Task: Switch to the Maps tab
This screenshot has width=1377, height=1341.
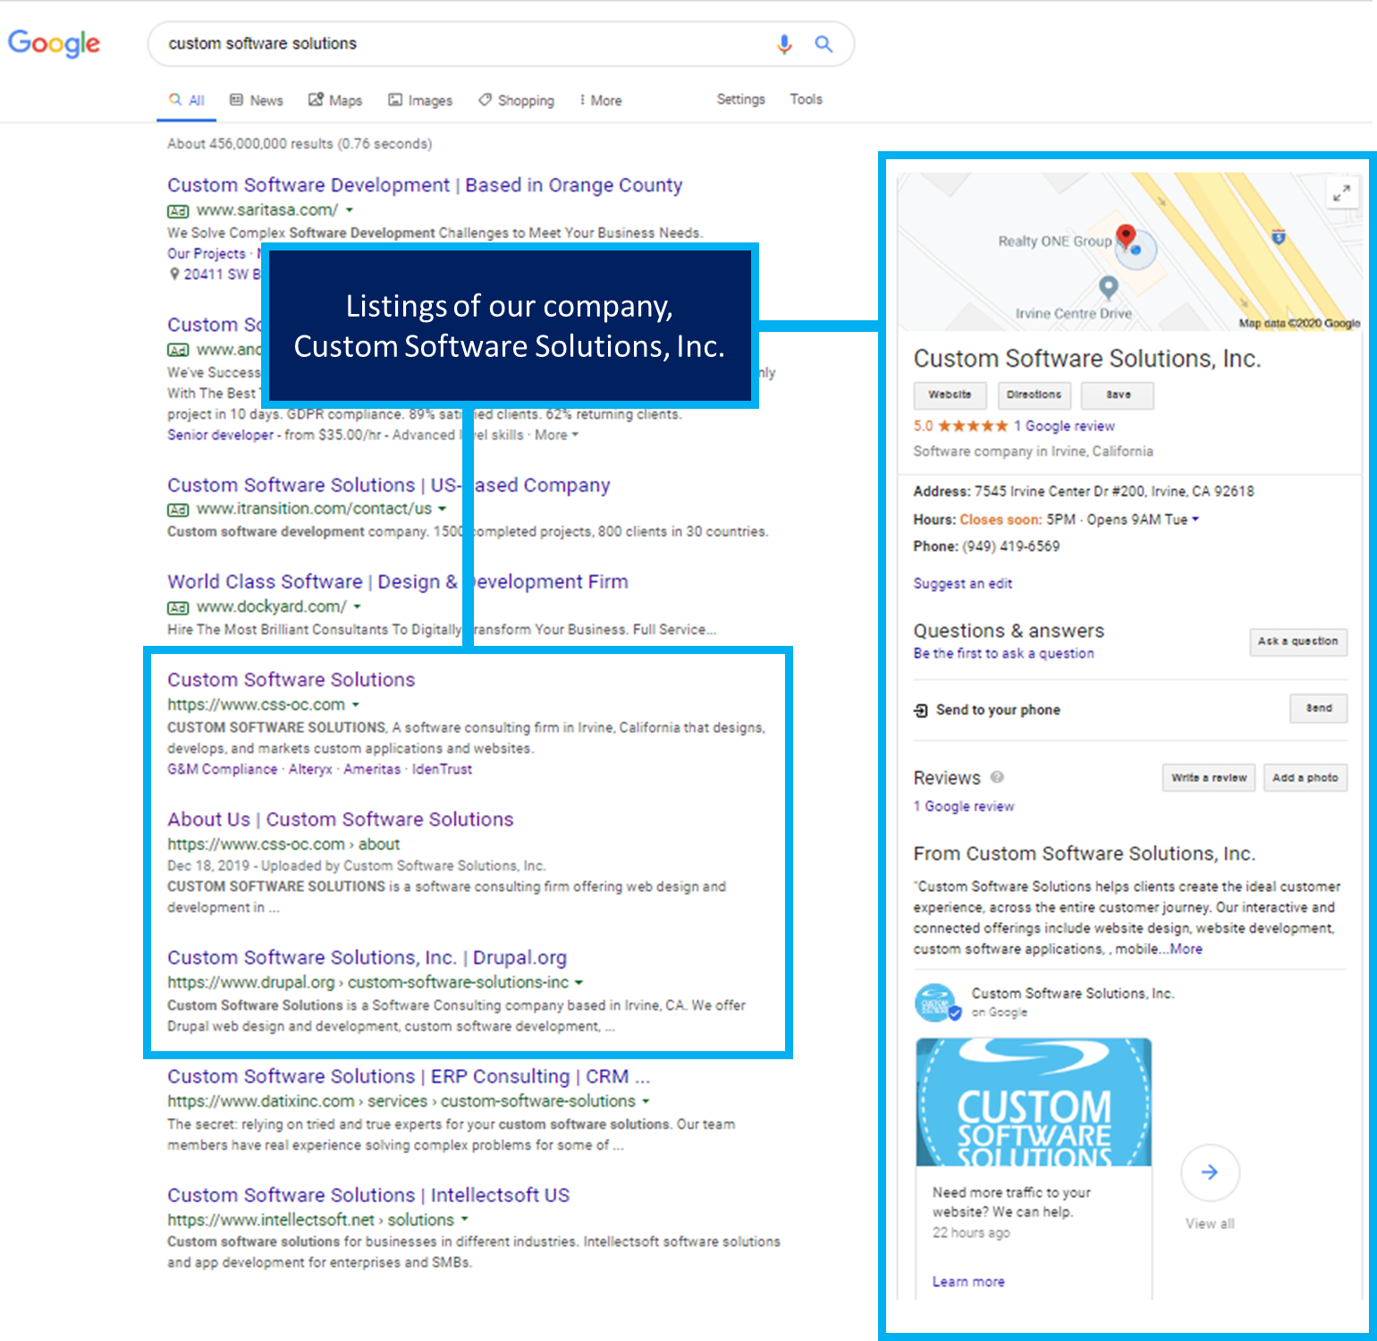Action: click(335, 100)
